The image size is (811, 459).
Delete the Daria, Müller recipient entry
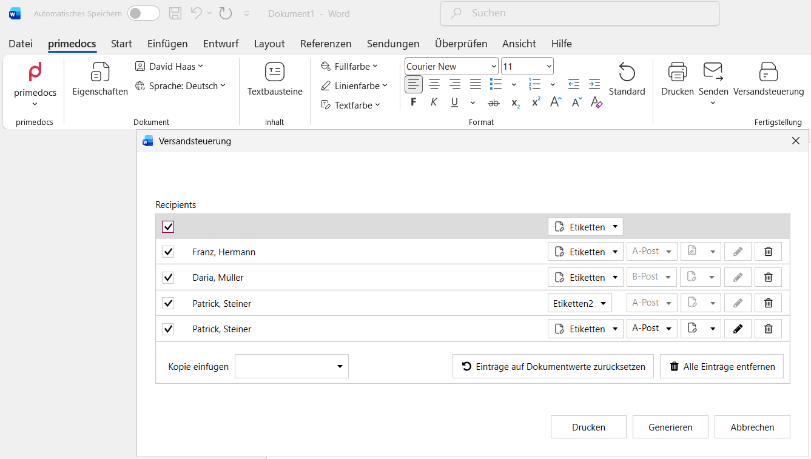coord(768,277)
